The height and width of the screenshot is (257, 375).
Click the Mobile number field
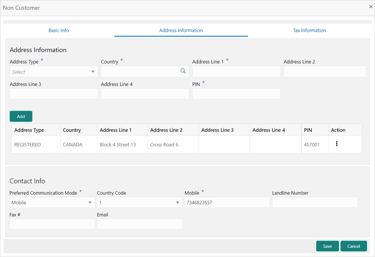pyautogui.click(x=227, y=202)
